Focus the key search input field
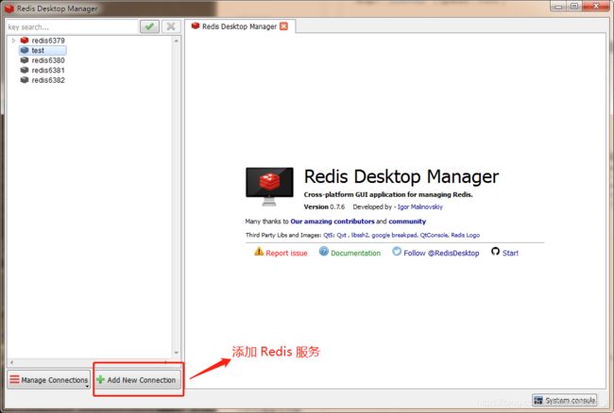614x413 pixels. pyautogui.click(x=72, y=27)
